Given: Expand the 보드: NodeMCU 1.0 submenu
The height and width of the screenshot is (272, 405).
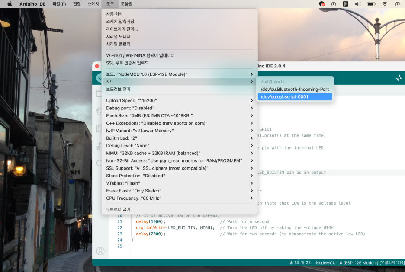Looking at the screenshot, I should point(180,74).
